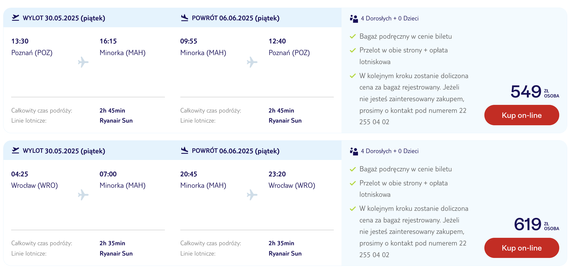
Task: Click second offer's Przelot w obie strony checkmark
Action: point(353,183)
